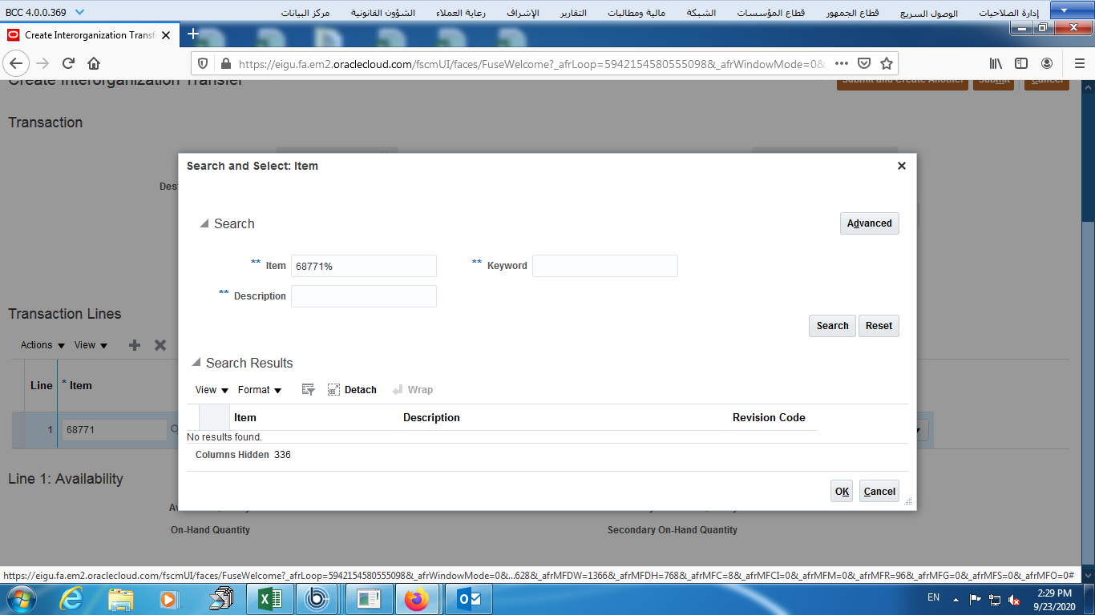
Task: Open the التقارير menu
Action: coord(572,13)
